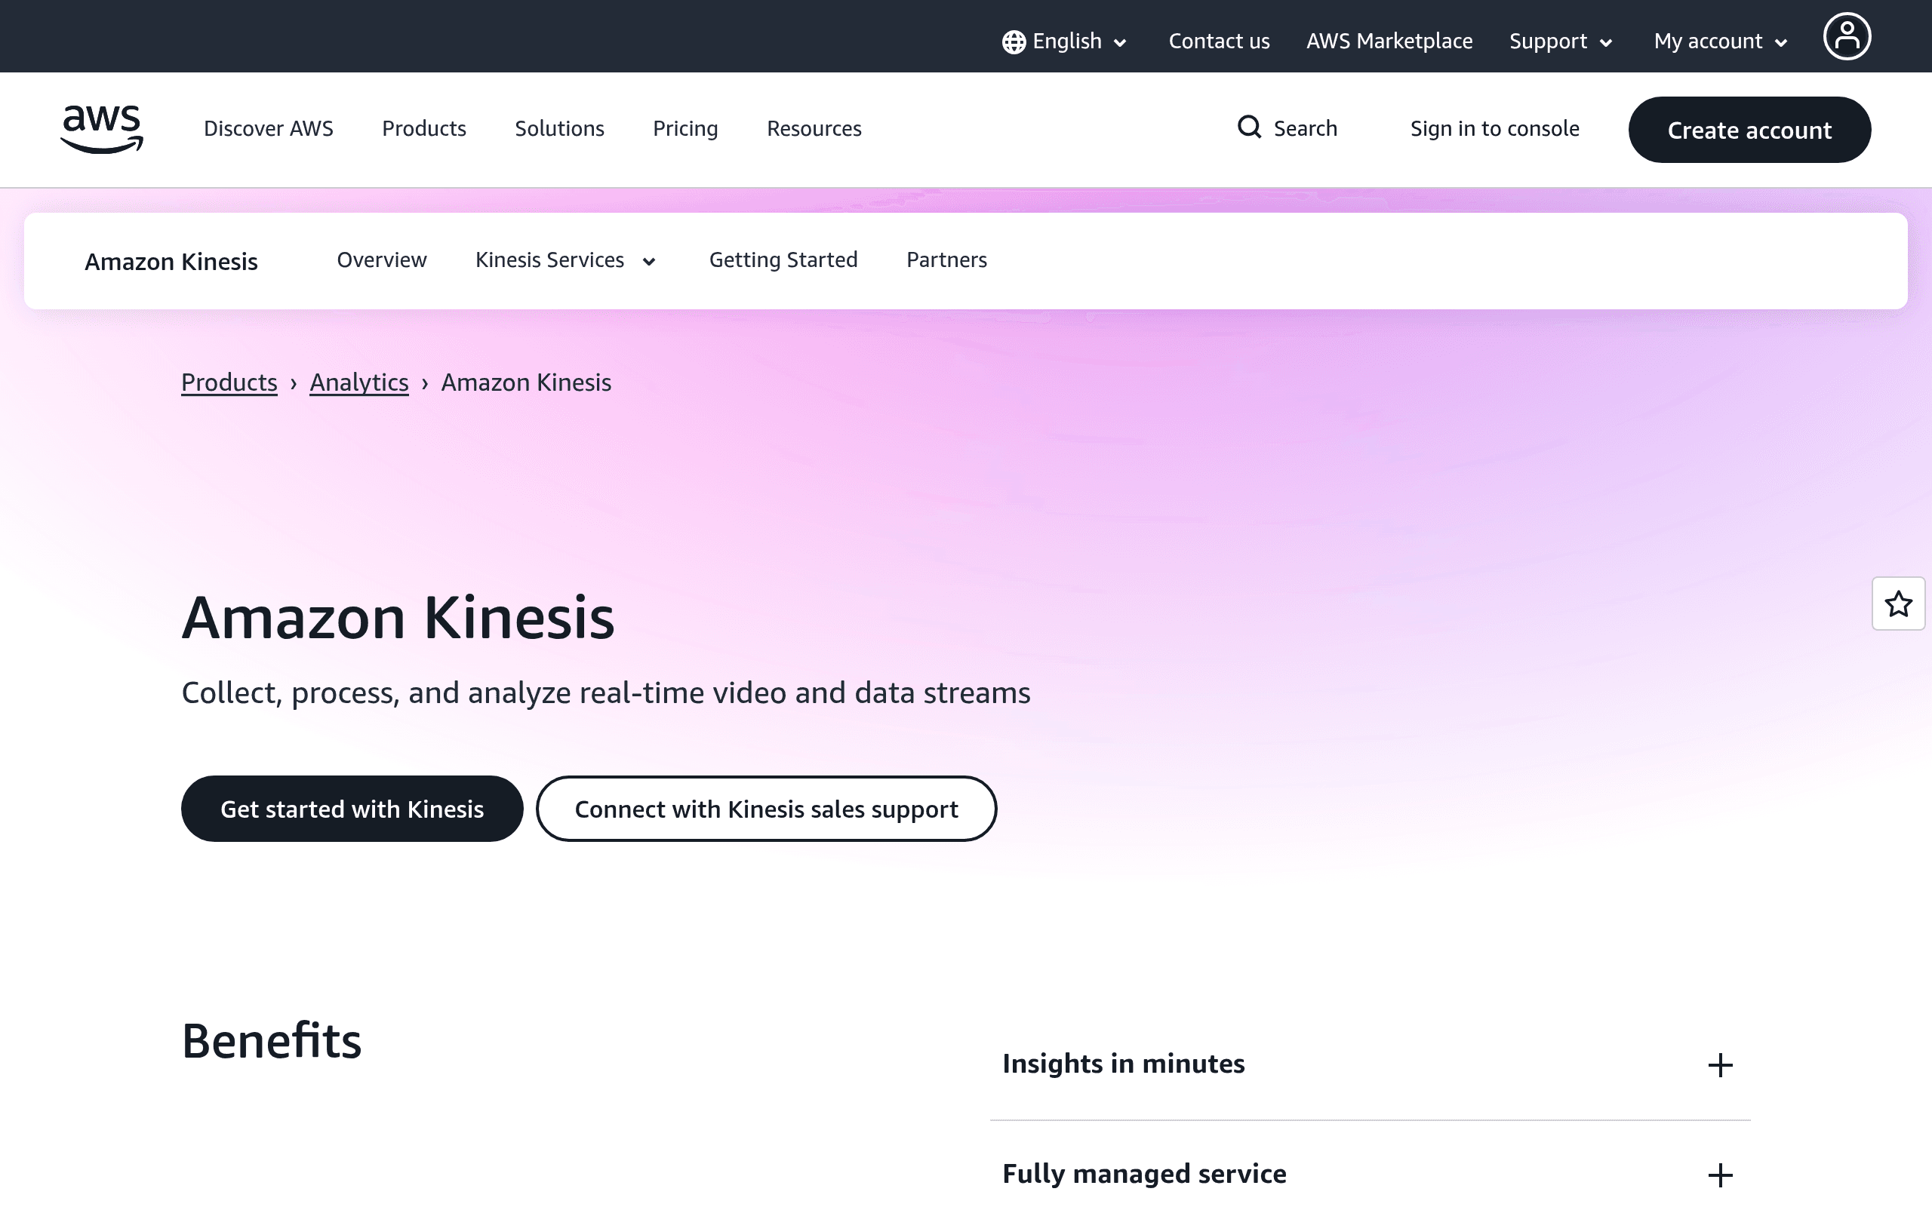Click Amazon Kinesis subnav title

click(171, 262)
